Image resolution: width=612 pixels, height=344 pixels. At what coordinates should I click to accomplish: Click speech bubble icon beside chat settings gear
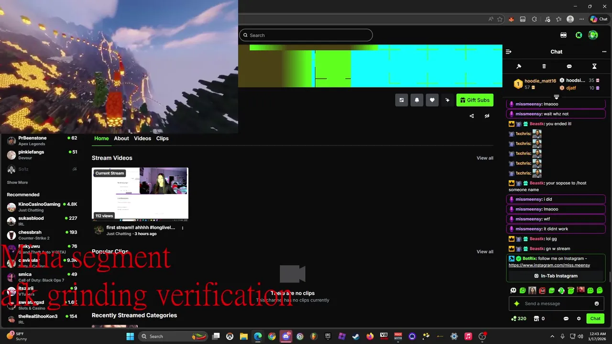click(x=566, y=319)
